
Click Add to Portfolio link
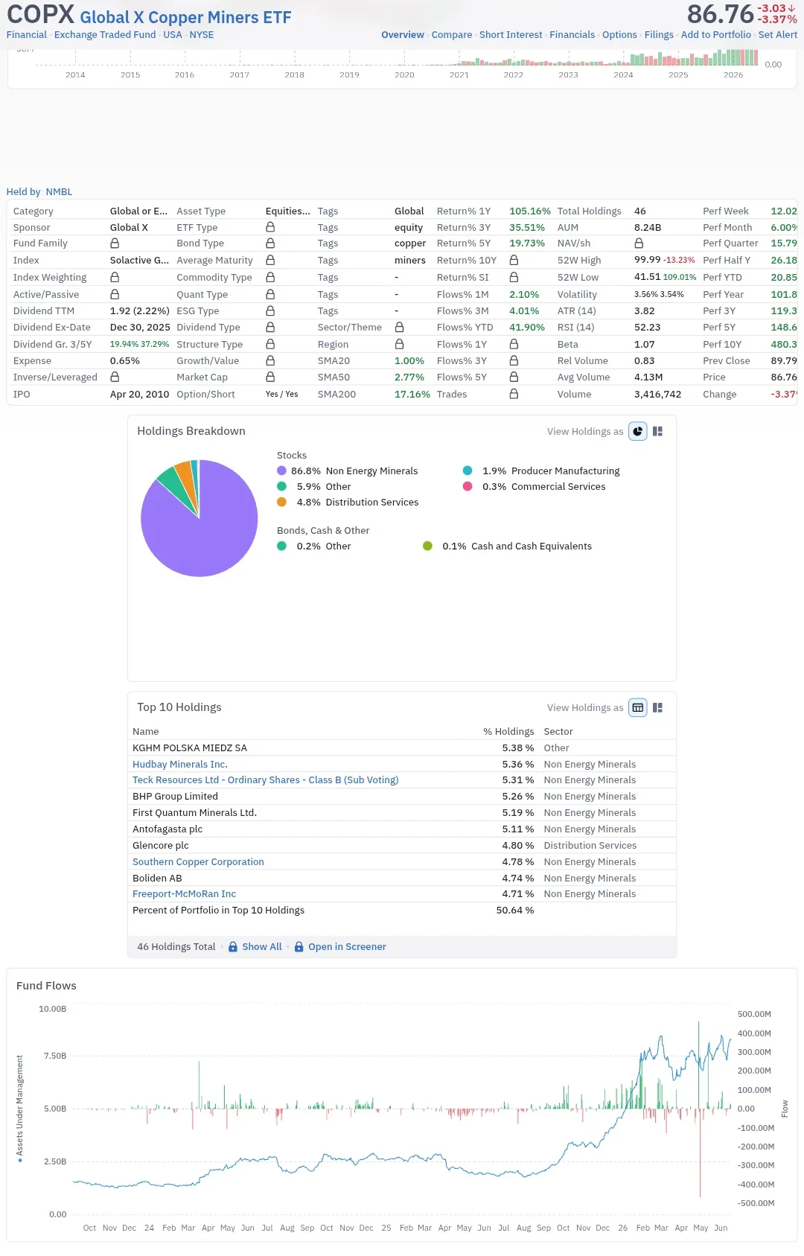716,35
